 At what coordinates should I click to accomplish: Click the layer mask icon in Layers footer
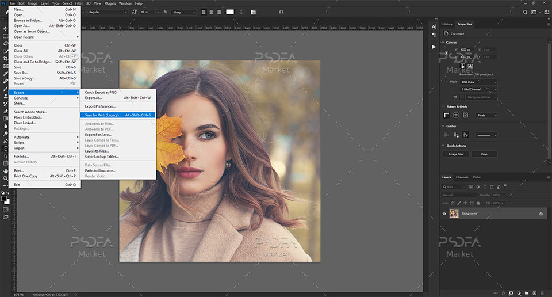coord(511,293)
